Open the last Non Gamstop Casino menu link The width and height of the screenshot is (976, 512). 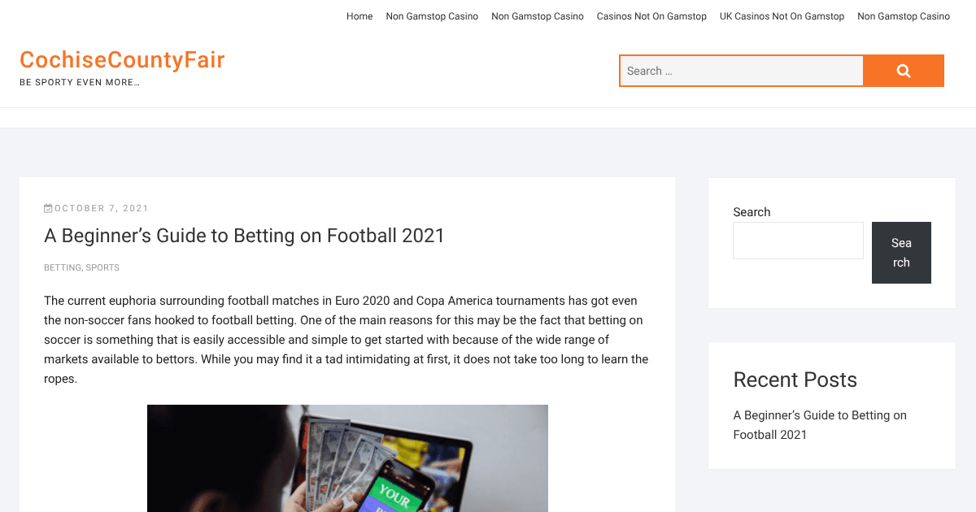point(904,16)
